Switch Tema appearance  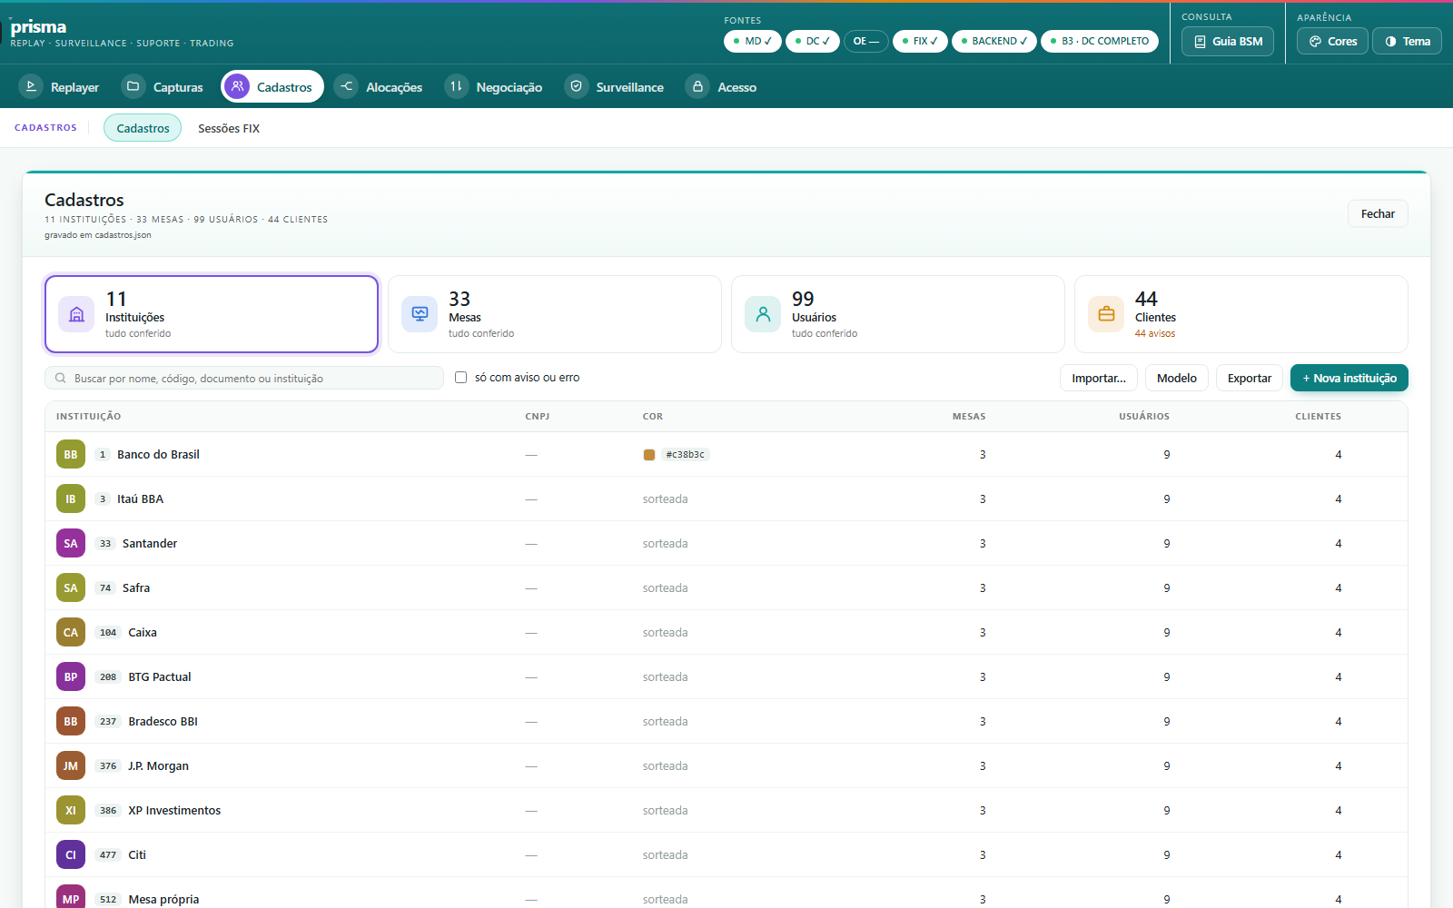click(x=1407, y=41)
